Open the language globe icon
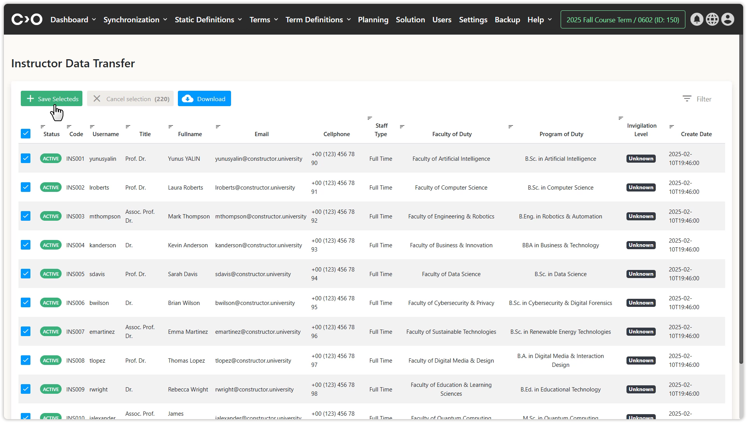 click(712, 19)
